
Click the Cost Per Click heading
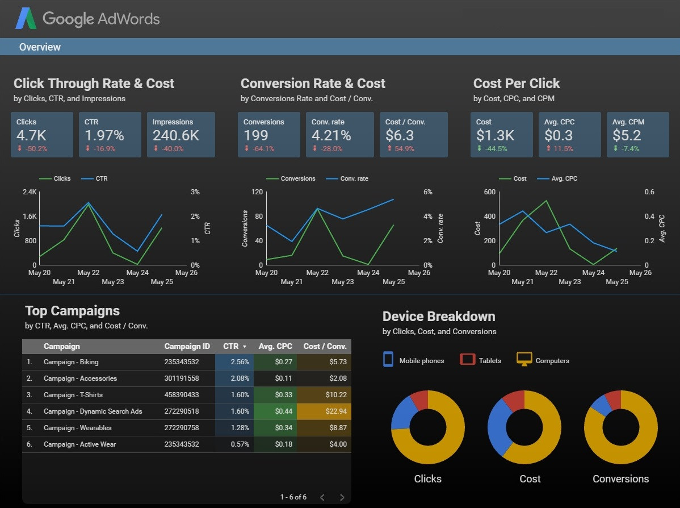coord(517,84)
